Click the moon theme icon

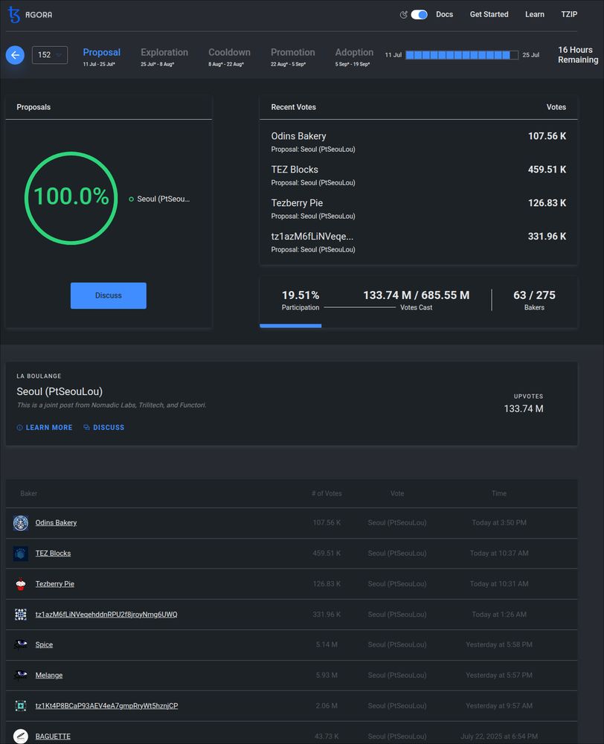tap(403, 15)
